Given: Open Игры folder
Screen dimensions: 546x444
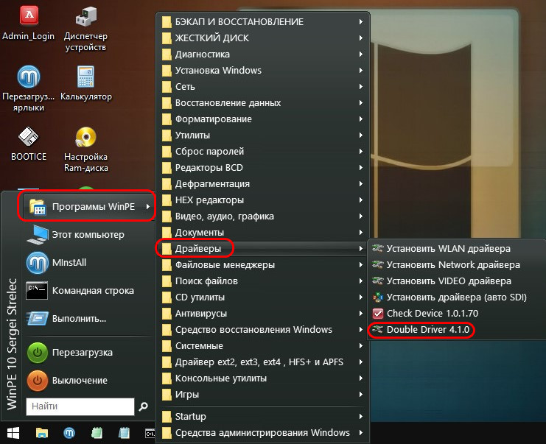Looking at the screenshot, I should pyautogui.click(x=263, y=395).
